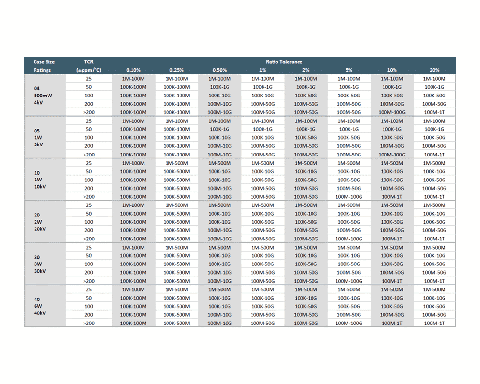Click 100M-10G in case 30 TCR 200 row
This screenshot has height=384, width=480.
[x=219, y=273]
